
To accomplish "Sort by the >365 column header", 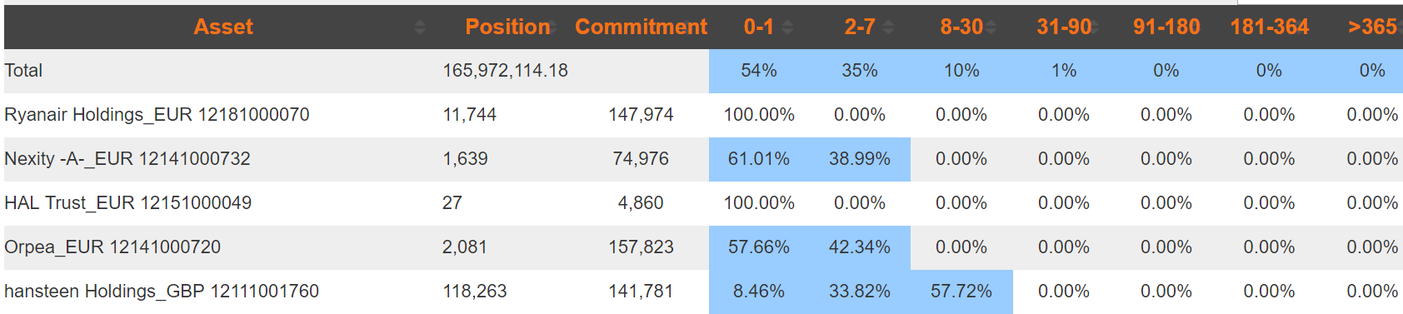I will click(x=1372, y=27).
